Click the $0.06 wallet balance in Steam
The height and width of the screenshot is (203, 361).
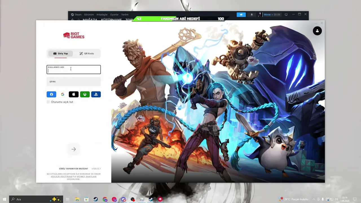pos(277,15)
